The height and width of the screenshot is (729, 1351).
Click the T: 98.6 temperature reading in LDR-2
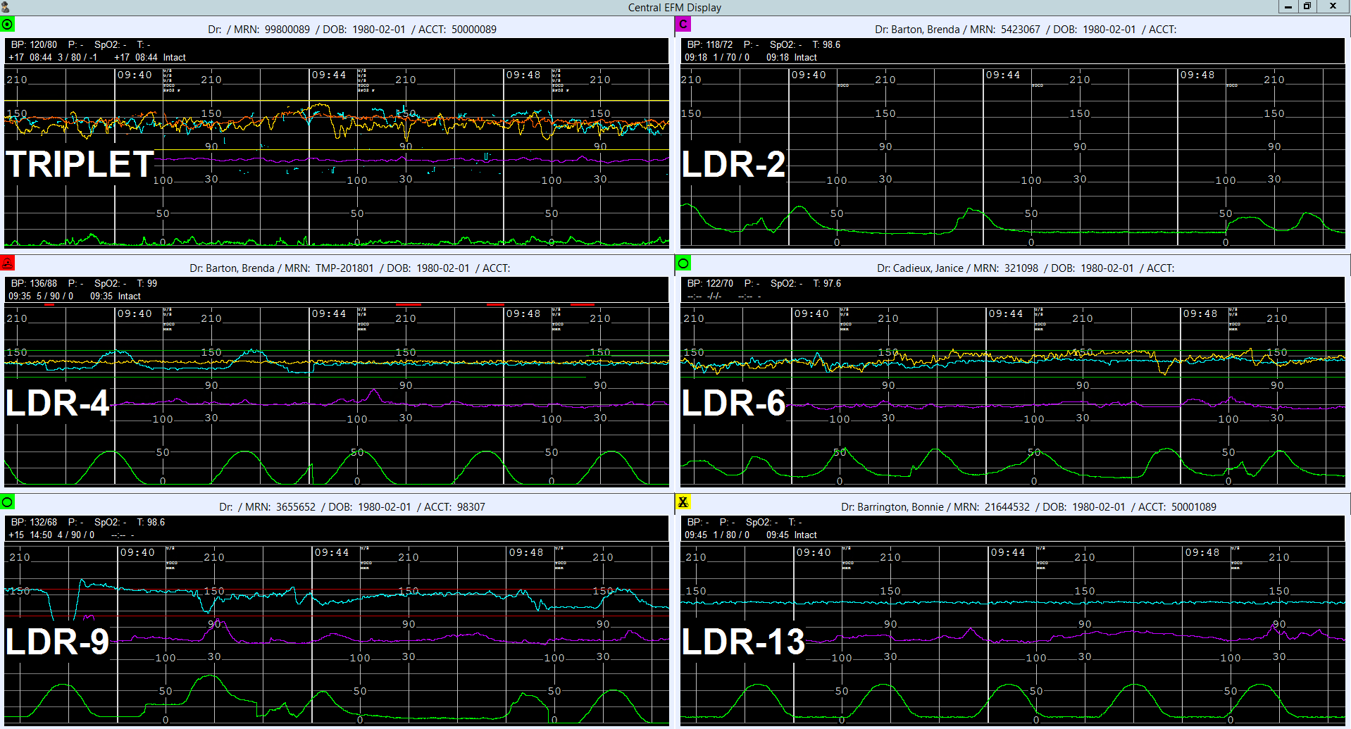[x=826, y=44]
